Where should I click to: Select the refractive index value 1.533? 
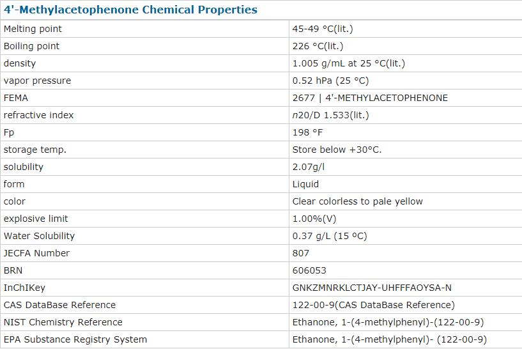click(x=330, y=115)
